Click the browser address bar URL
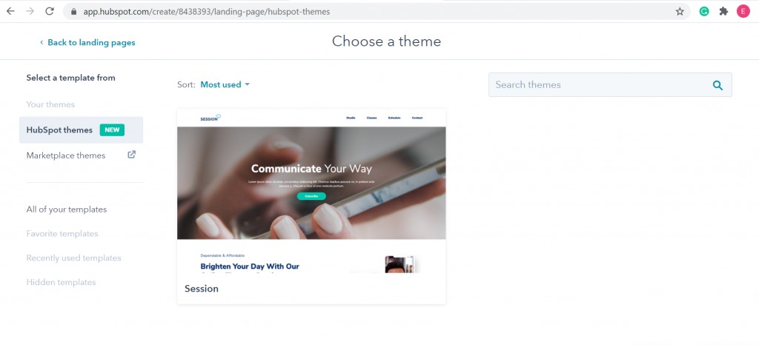This screenshot has width=759, height=345. click(x=207, y=12)
